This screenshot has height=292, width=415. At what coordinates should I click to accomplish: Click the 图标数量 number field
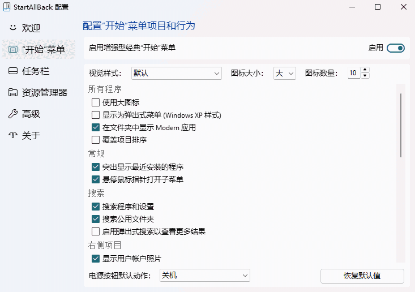coord(353,73)
